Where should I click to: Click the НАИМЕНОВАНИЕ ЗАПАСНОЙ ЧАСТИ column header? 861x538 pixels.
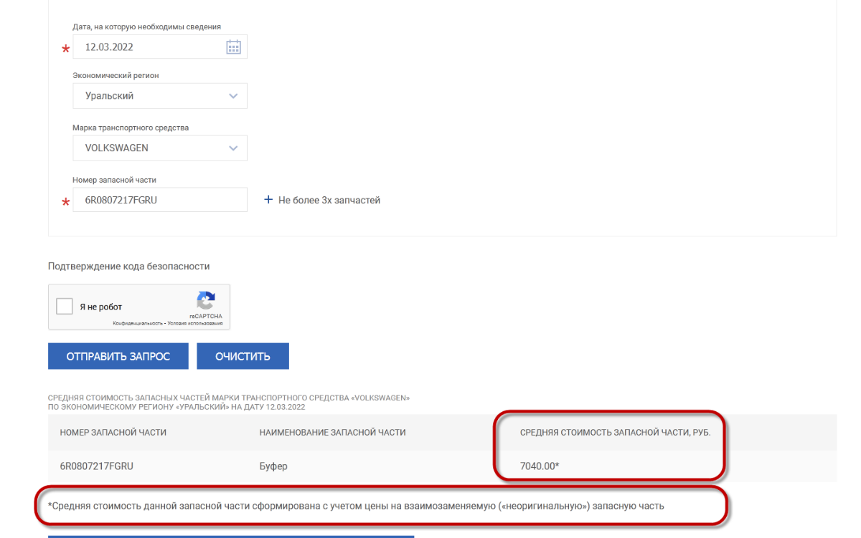(332, 433)
